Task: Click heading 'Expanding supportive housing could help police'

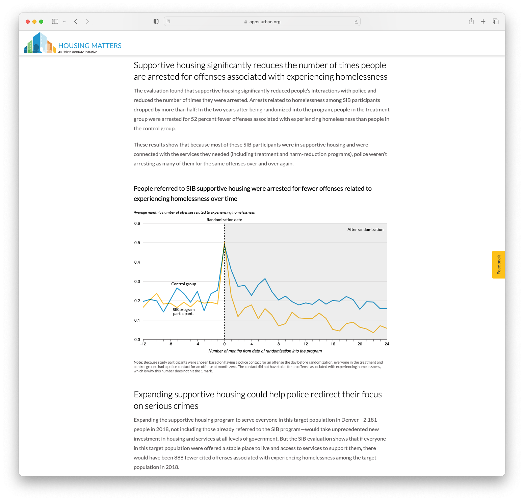Action: click(258, 400)
